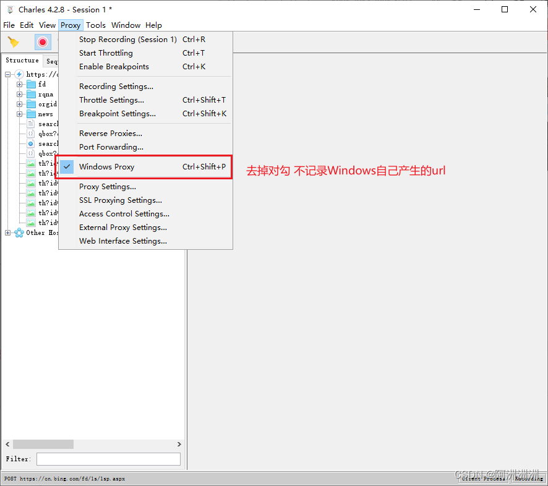This screenshot has height=486, width=548.
Task: Click the blue circle icon beside search
Action: click(x=31, y=143)
